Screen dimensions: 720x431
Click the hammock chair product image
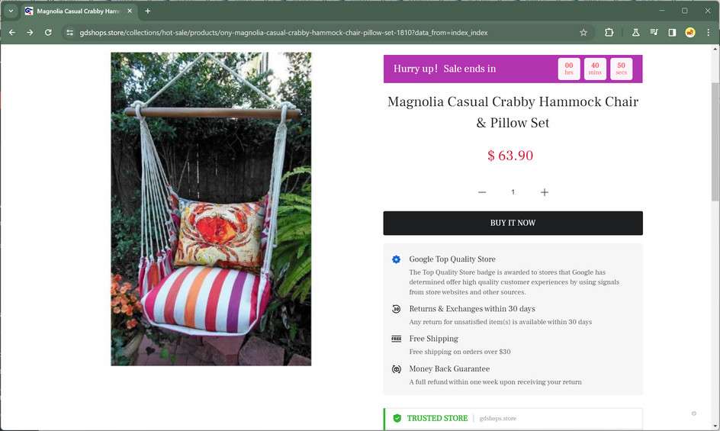coord(211,209)
